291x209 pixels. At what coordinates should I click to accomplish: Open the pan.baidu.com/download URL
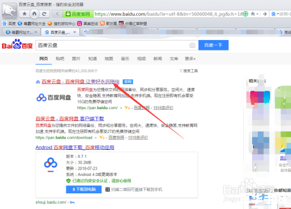(x=64, y=138)
